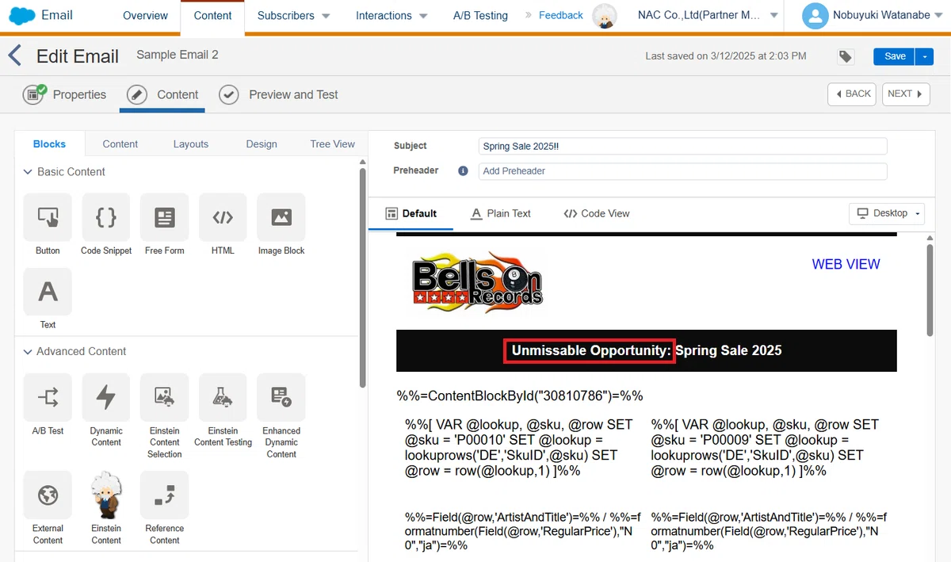Switch to Code View

(x=597, y=213)
